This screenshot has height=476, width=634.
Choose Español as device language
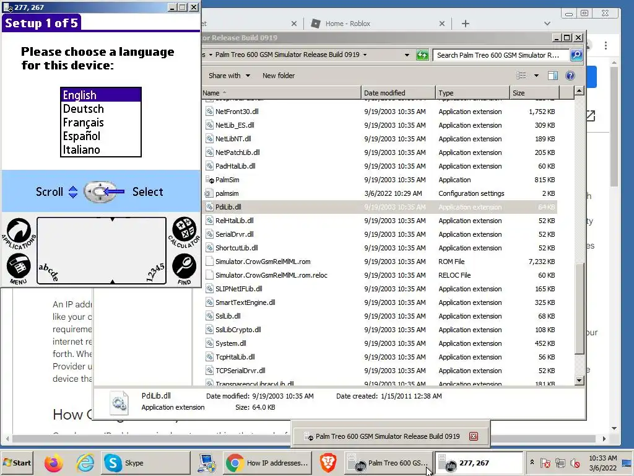click(101, 136)
